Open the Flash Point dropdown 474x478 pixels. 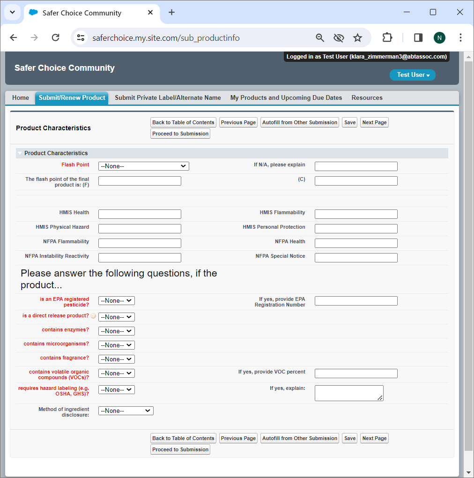[x=143, y=166]
